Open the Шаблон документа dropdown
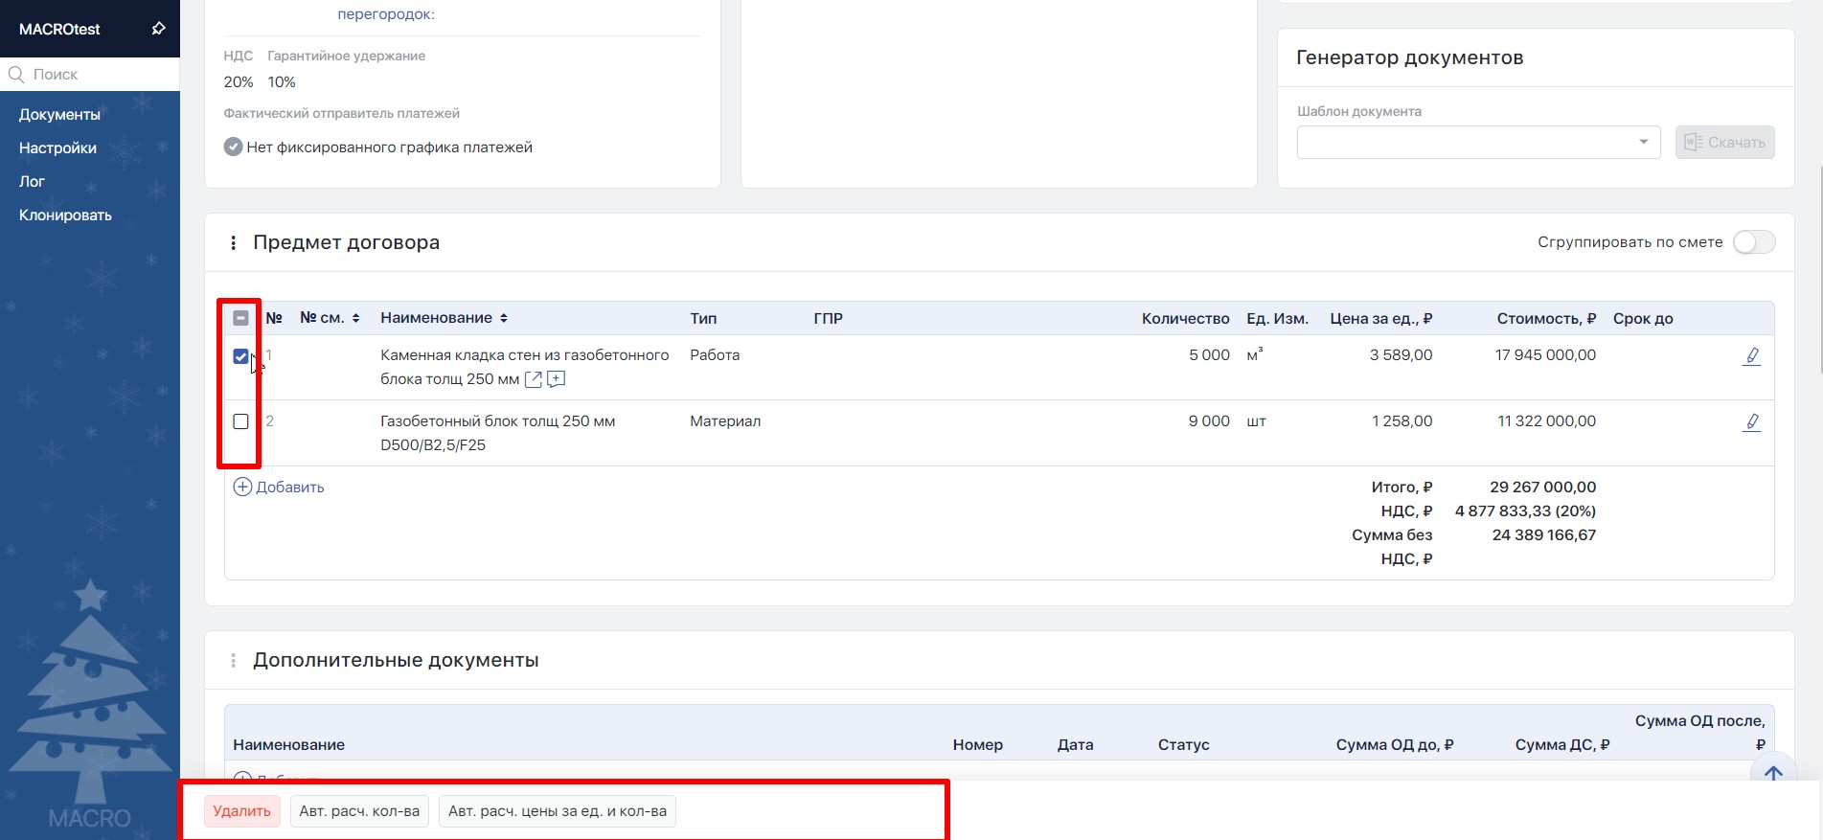This screenshot has width=1823, height=840. (1477, 143)
